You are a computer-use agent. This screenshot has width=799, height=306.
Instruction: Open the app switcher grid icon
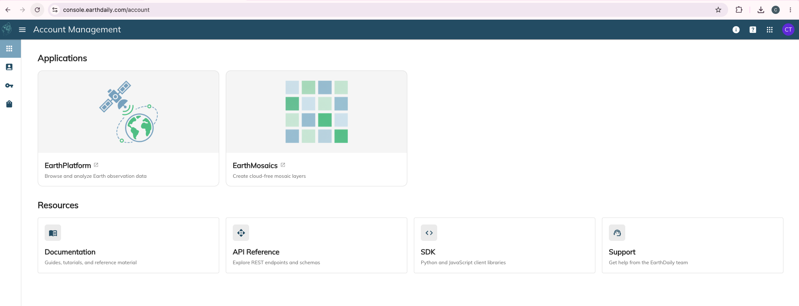769,29
